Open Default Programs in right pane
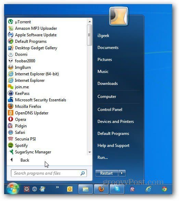The width and height of the screenshot is (179, 201). point(113,134)
